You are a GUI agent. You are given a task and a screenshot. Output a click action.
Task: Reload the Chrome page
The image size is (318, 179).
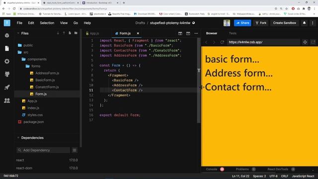14,9
